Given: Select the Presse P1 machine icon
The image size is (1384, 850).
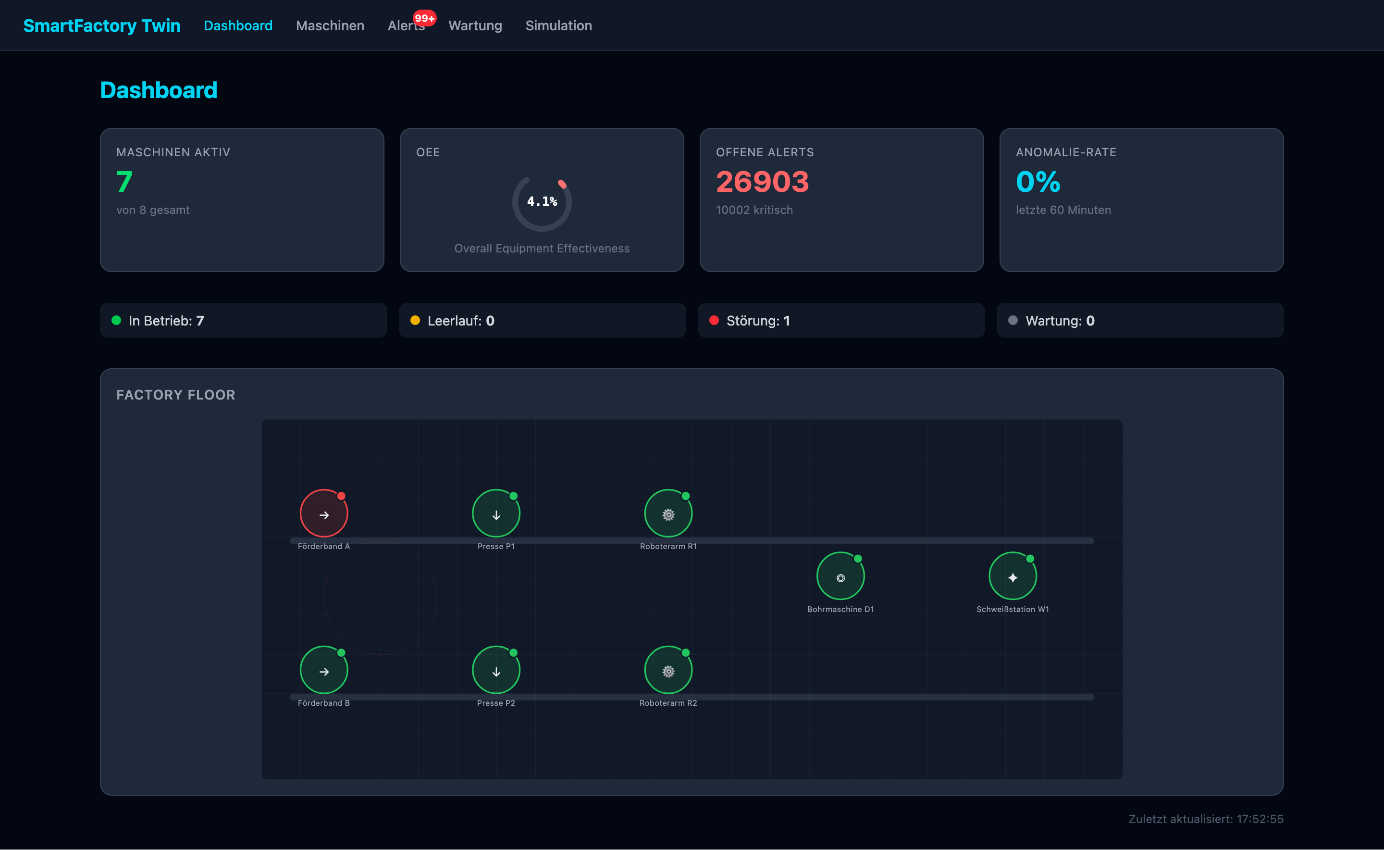Looking at the screenshot, I should point(495,514).
